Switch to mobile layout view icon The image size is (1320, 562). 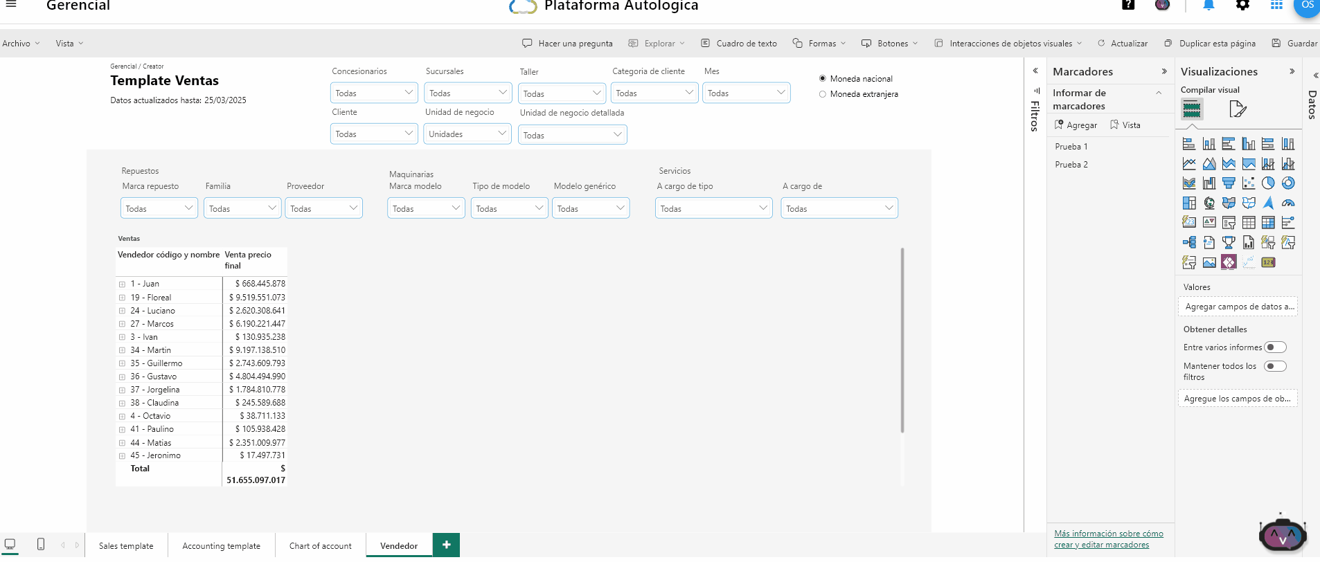[41, 545]
